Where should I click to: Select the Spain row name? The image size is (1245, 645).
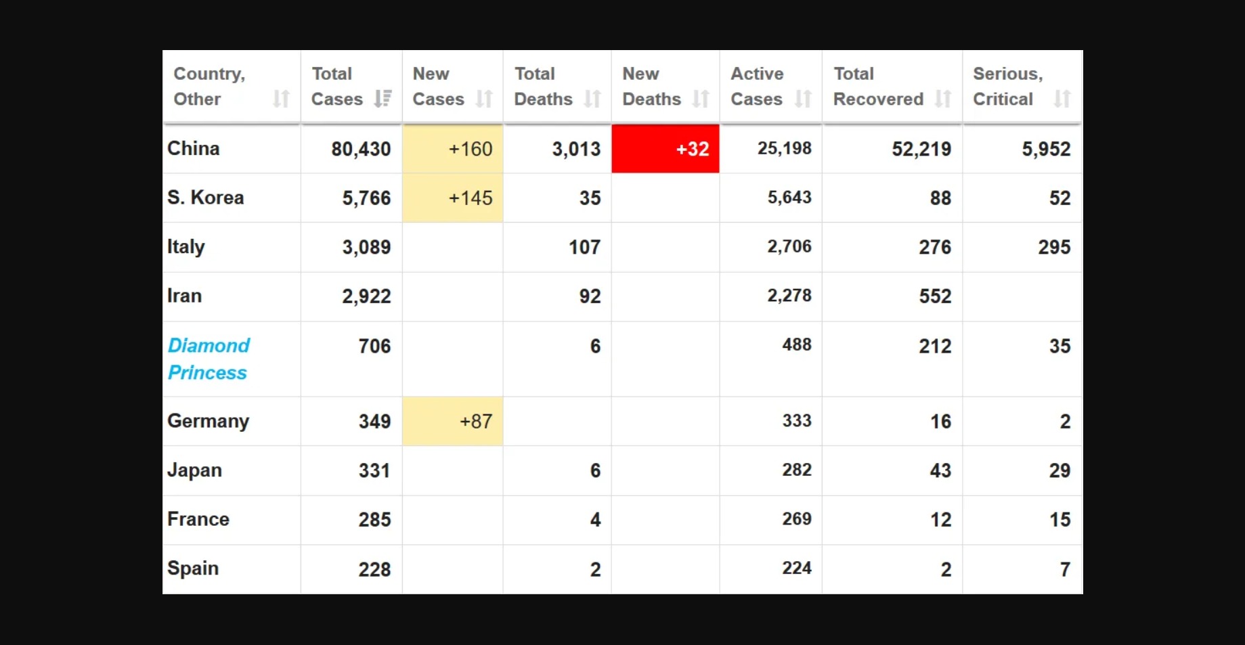(193, 569)
